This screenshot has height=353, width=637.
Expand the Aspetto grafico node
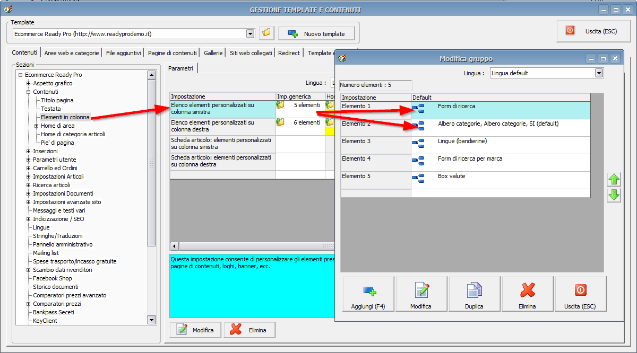(29, 83)
